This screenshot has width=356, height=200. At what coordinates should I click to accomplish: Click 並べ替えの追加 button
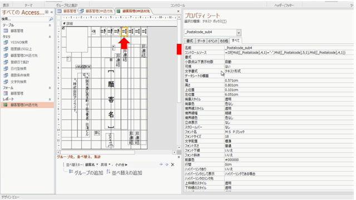[124, 173]
